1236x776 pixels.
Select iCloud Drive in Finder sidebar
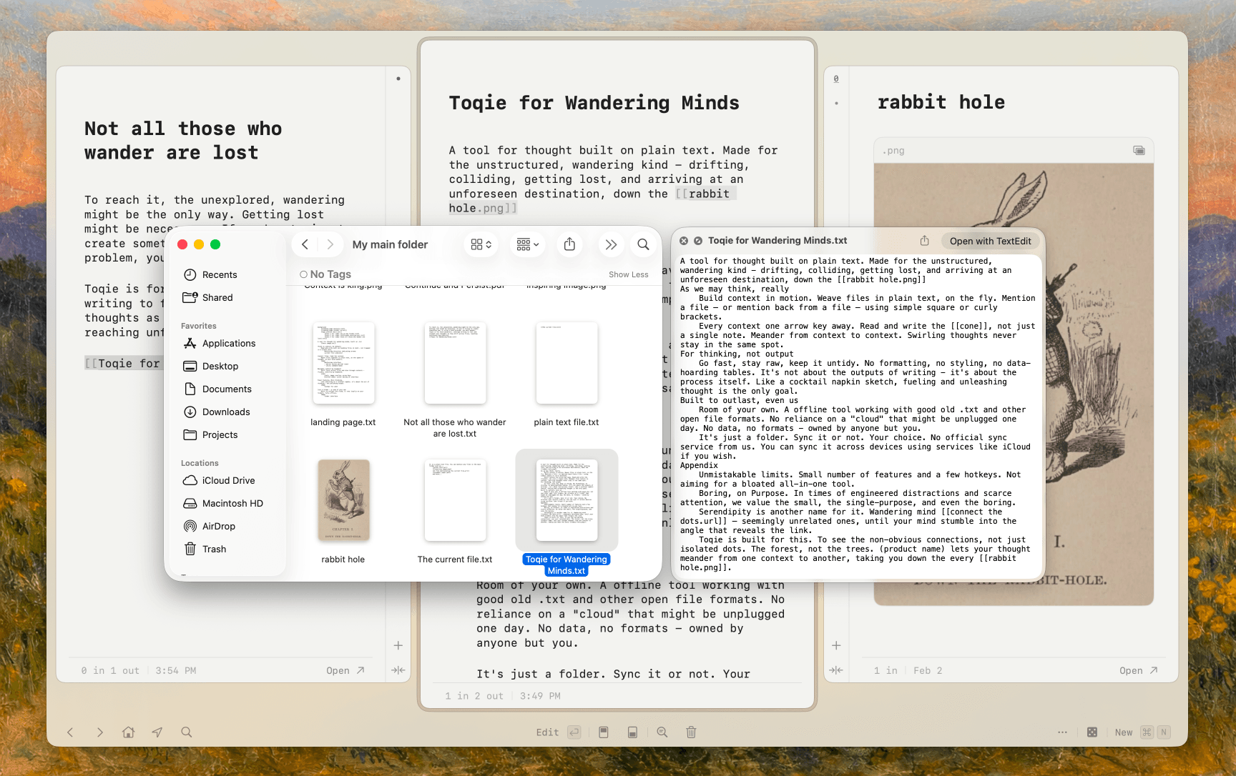pos(228,481)
